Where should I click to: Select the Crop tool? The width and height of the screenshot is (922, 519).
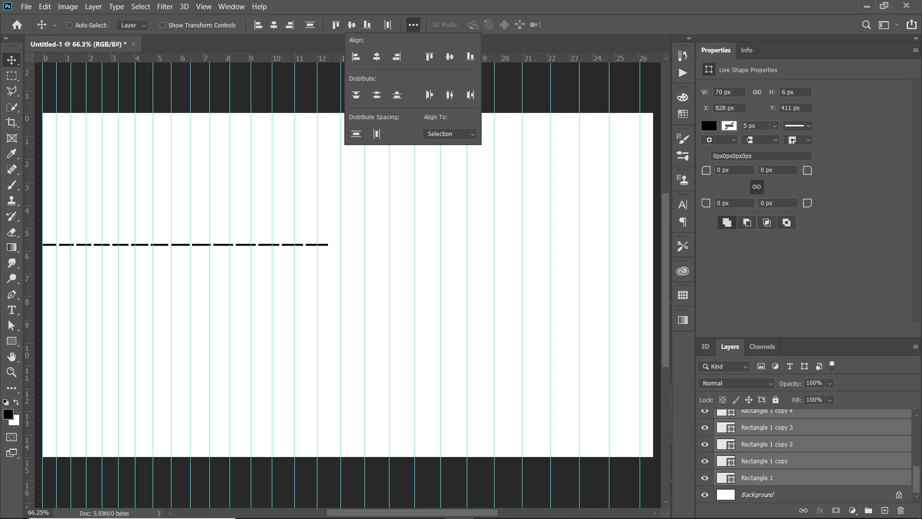click(x=12, y=123)
